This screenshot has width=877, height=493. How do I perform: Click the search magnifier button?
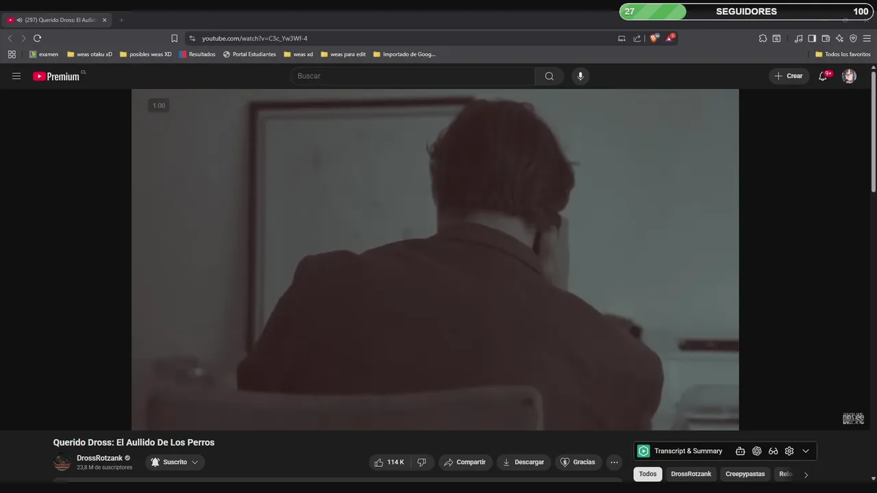[x=549, y=76]
